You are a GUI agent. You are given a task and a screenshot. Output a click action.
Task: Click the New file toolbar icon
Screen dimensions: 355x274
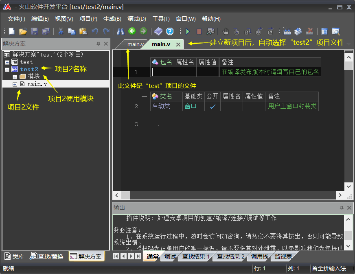[12, 31]
